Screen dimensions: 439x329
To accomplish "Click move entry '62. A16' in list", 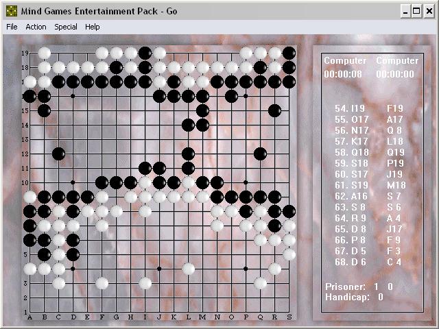I will click(351, 197).
